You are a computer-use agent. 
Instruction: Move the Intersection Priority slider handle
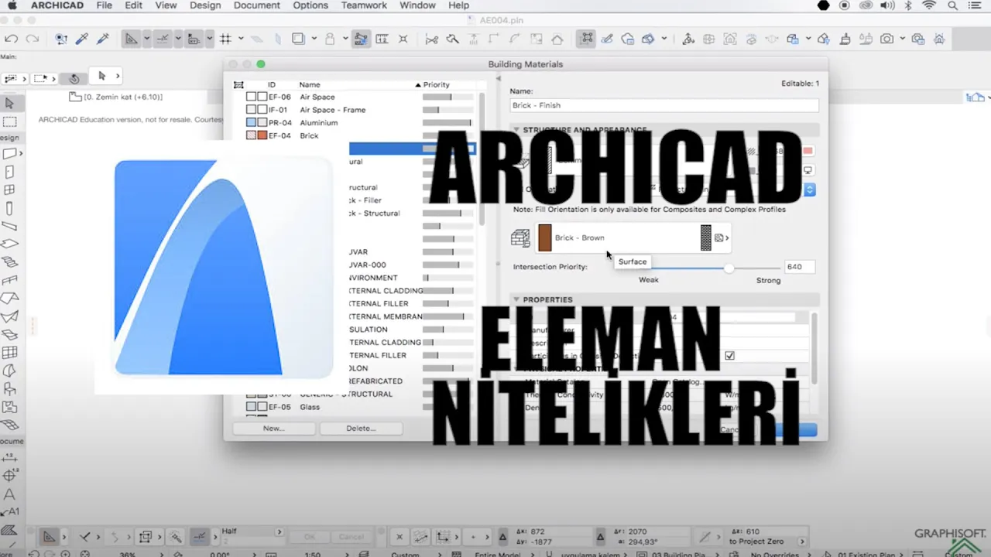[x=729, y=268]
